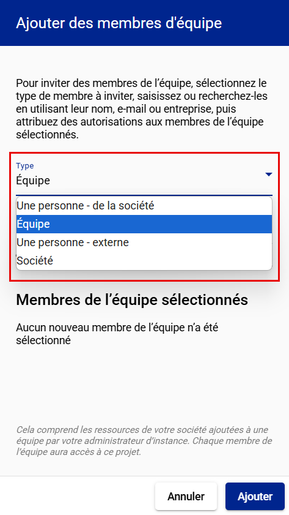Click the "Aucun nouveau membre" message

117,334
